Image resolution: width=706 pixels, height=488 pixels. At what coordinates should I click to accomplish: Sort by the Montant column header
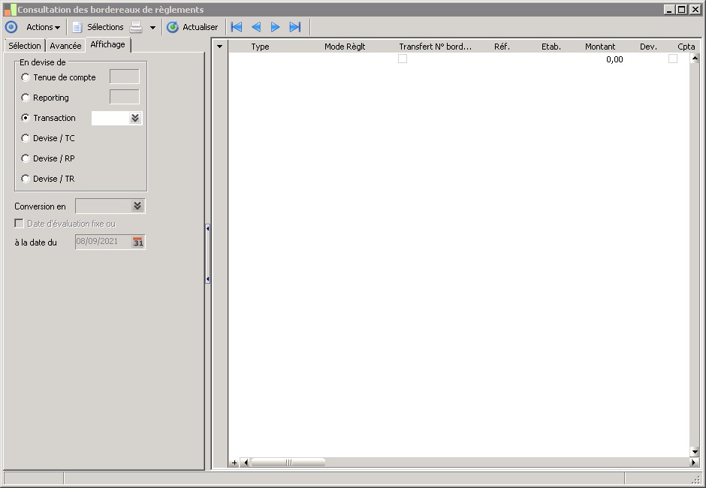600,47
